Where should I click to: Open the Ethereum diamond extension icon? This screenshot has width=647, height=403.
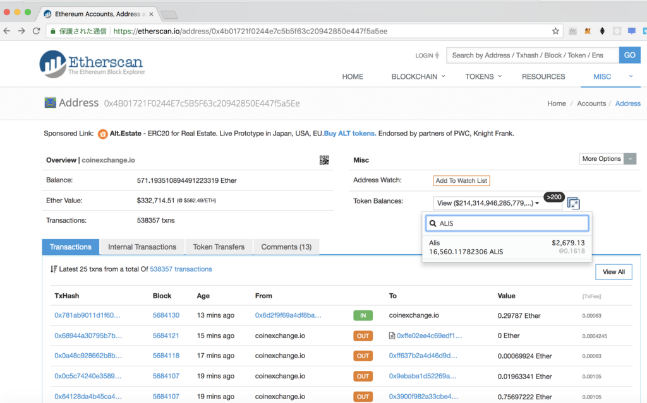602,31
